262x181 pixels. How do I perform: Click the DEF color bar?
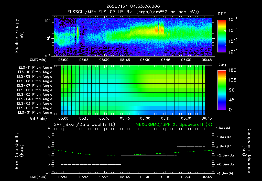coord(222,36)
